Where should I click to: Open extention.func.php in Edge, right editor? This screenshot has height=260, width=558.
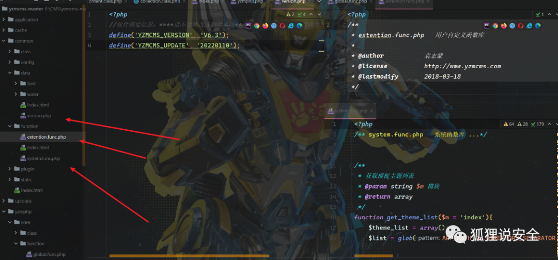pyautogui.click(x=538, y=26)
